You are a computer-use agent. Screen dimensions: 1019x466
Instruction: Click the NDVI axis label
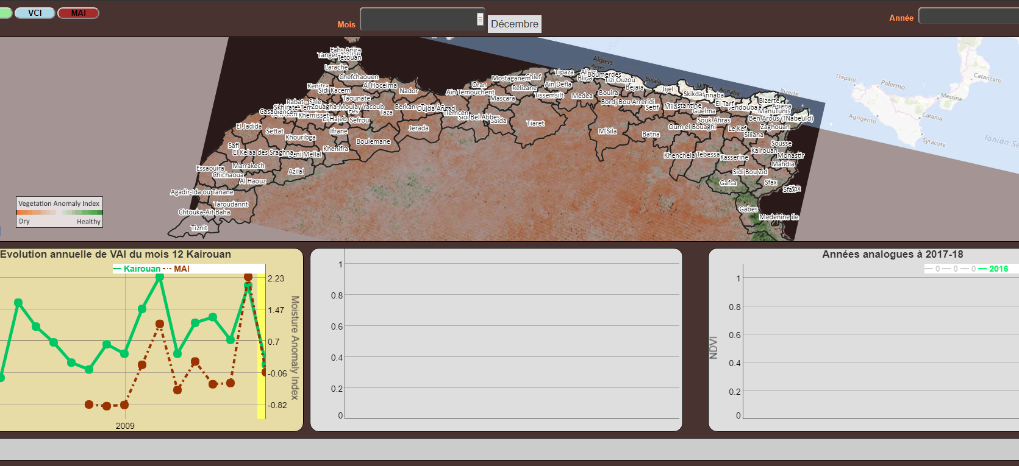point(713,348)
